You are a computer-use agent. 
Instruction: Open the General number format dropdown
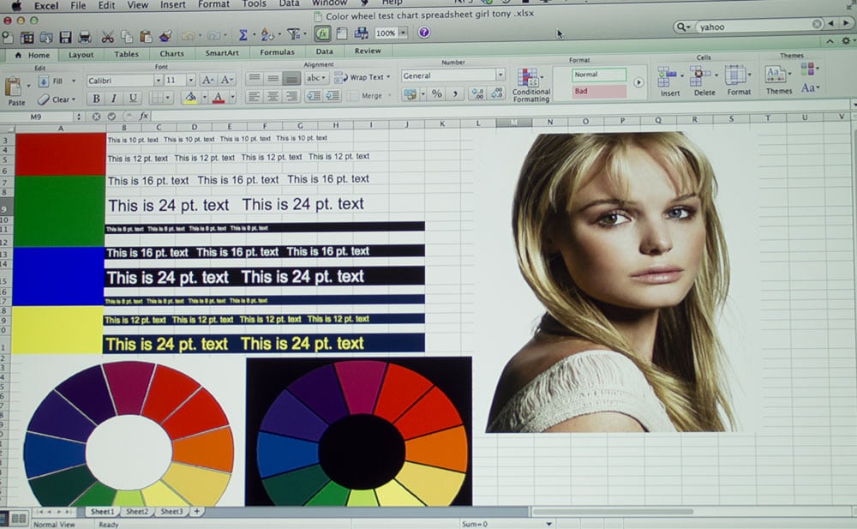pos(500,75)
